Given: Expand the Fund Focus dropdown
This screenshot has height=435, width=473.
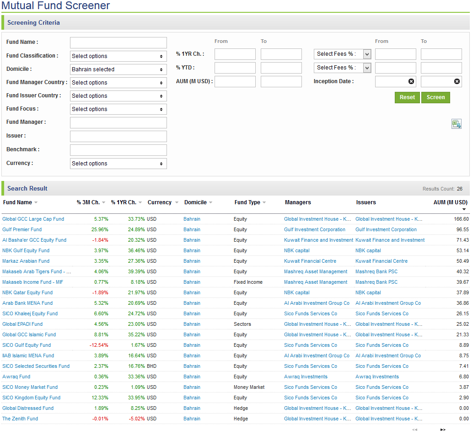Looking at the screenshot, I should [118, 109].
